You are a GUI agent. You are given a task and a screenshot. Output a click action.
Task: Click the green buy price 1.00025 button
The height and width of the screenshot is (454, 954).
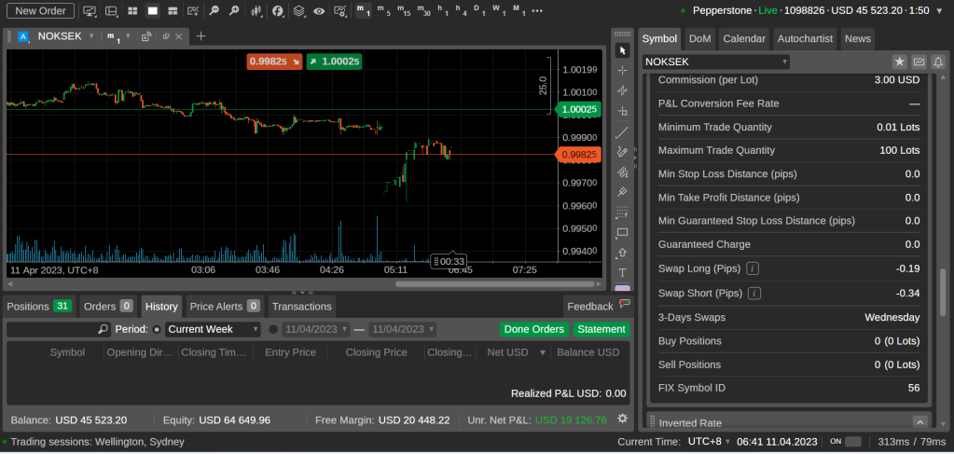(334, 62)
